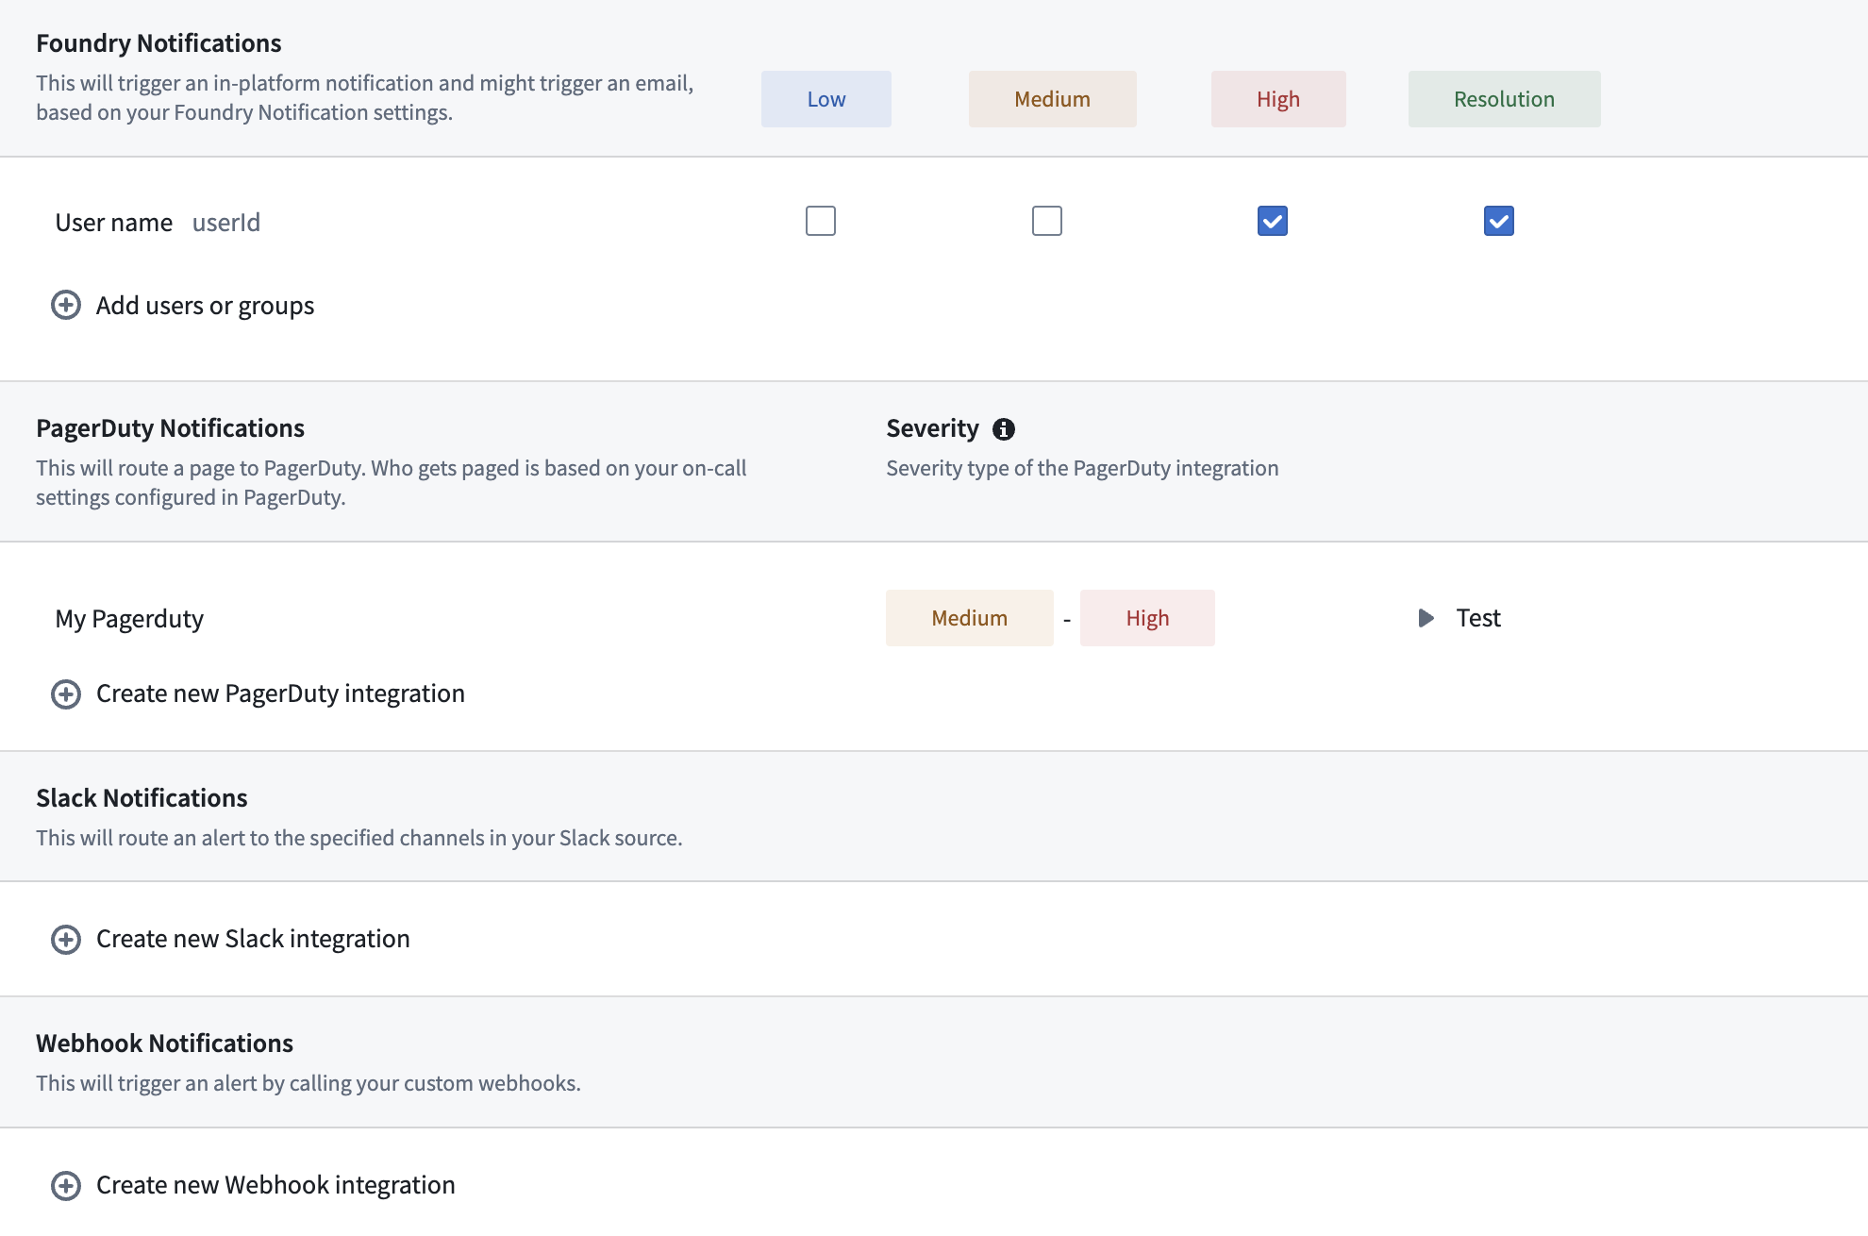Select the Low severity badge
Viewport: 1868px width, 1236px height.
click(826, 98)
